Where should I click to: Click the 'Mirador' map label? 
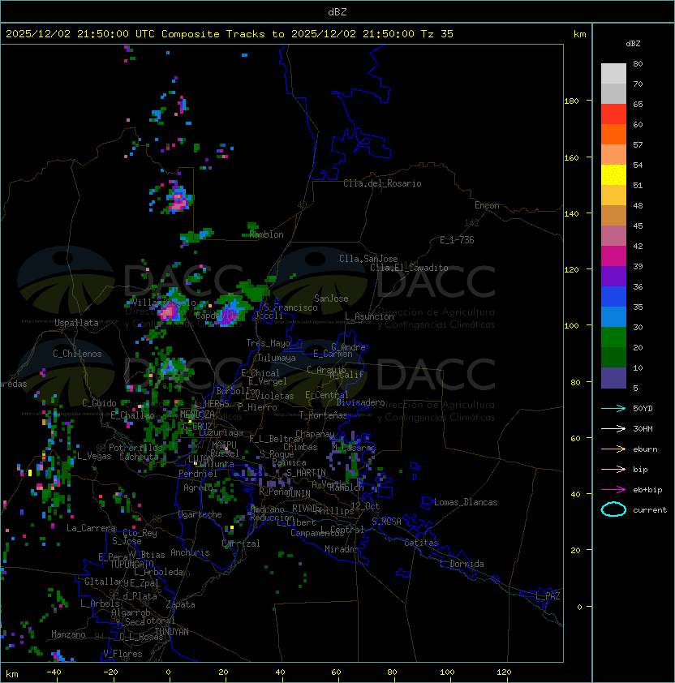pos(342,549)
